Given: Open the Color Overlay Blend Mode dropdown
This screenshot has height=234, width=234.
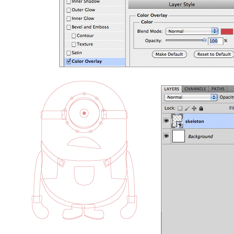Looking at the screenshot, I should [x=191, y=31].
